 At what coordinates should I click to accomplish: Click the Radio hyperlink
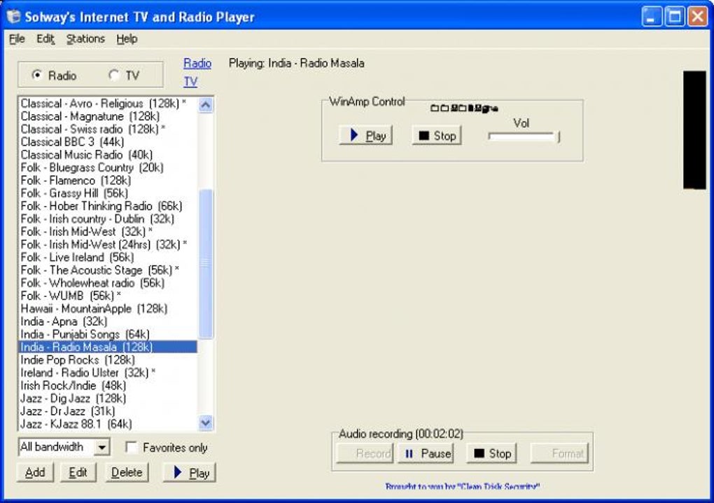pos(197,63)
